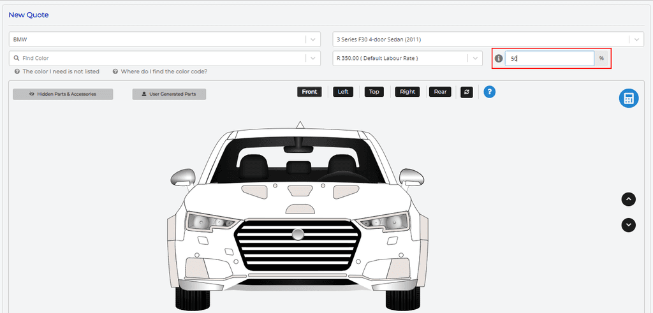
Task: Select the Rear view tab
Action: click(x=440, y=92)
